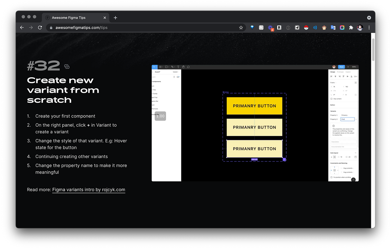
Task: Switch to the Inspect tab
Action: (348, 72)
